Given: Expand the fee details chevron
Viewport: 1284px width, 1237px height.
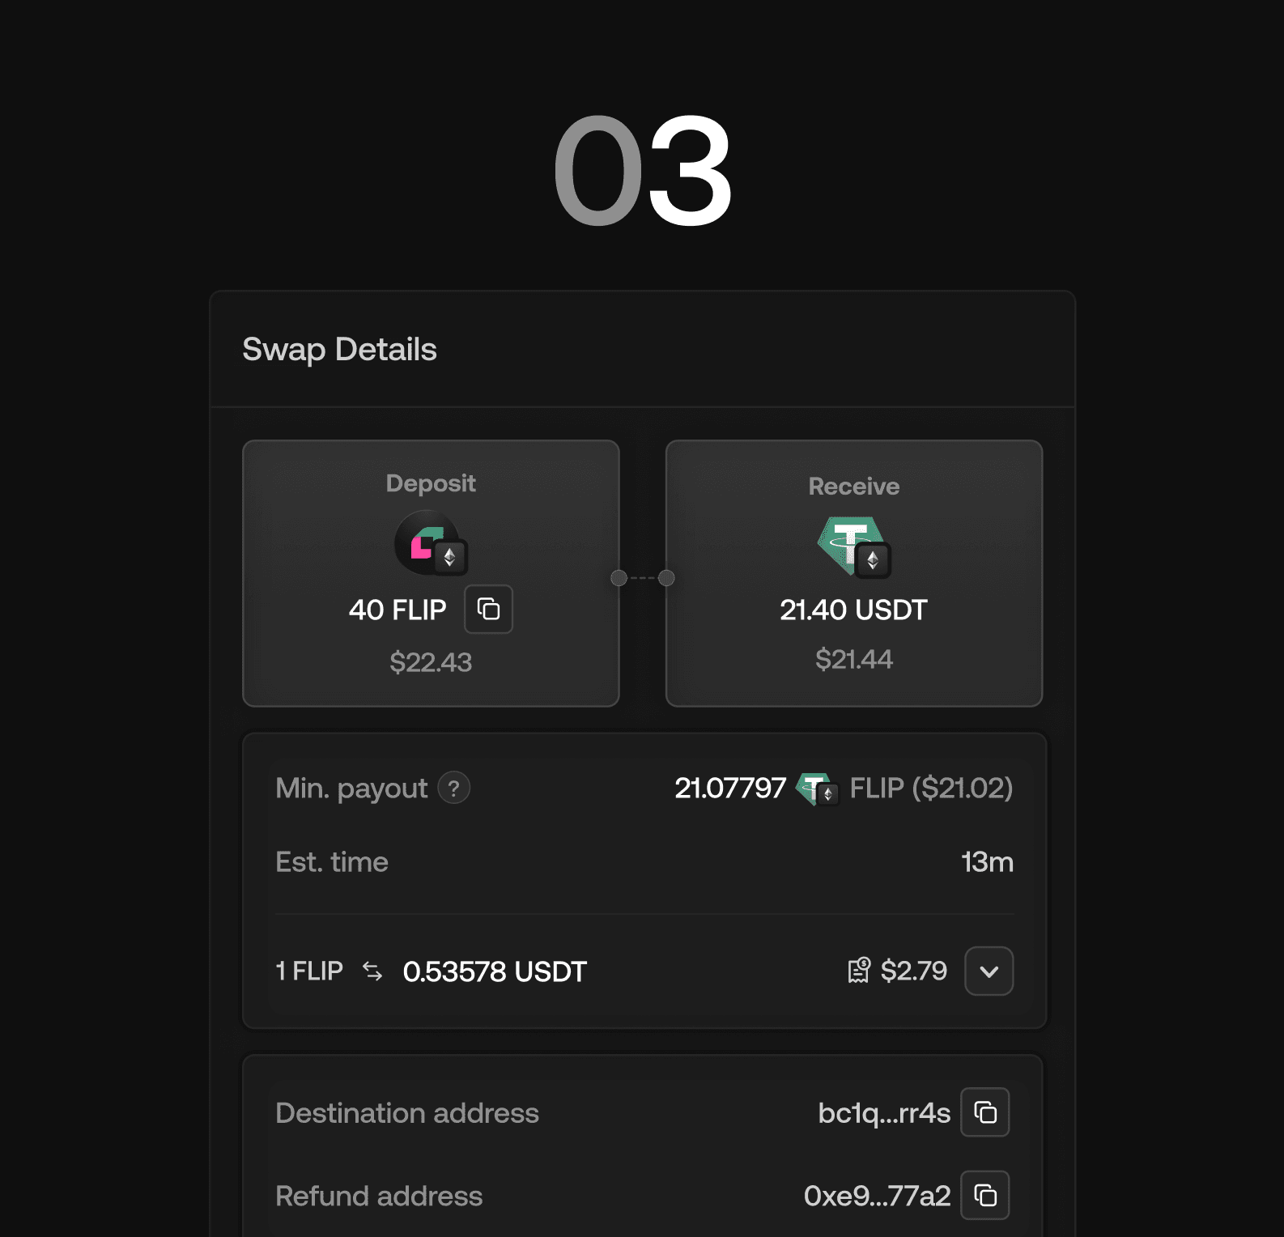Looking at the screenshot, I should click(989, 971).
